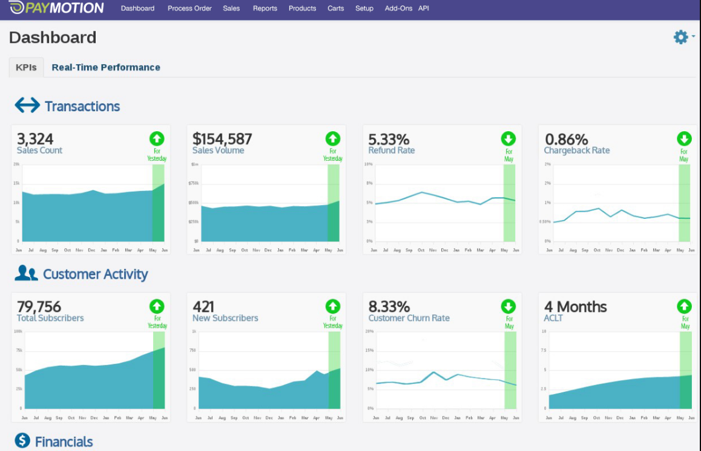The height and width of the screenshot is (451, 701).
Task: Open the Reports menu
Action: 265,8
